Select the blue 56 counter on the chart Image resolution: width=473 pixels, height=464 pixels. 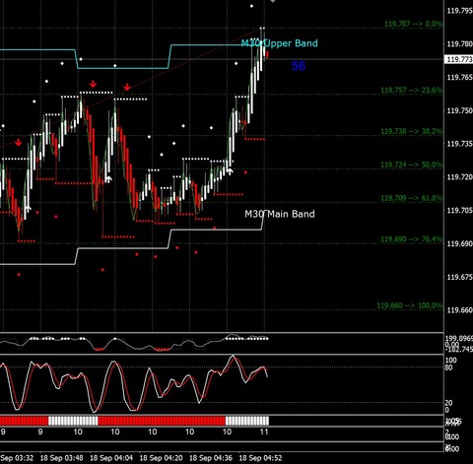(x=299, y=66)
